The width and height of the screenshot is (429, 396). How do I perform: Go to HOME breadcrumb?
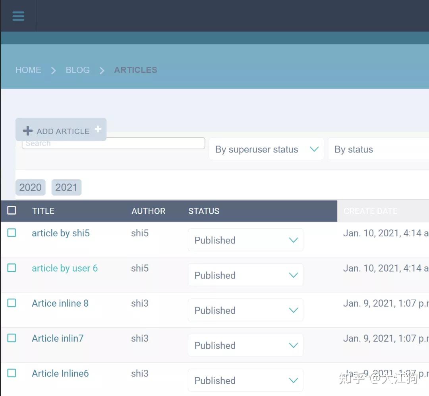click(28, 70)
